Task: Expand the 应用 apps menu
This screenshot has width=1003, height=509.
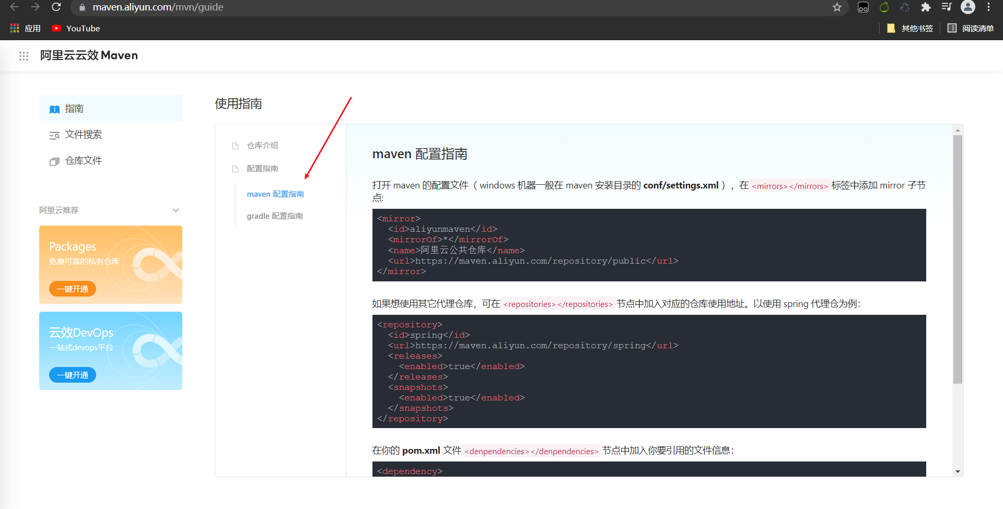Action: (x=25, y=28)
